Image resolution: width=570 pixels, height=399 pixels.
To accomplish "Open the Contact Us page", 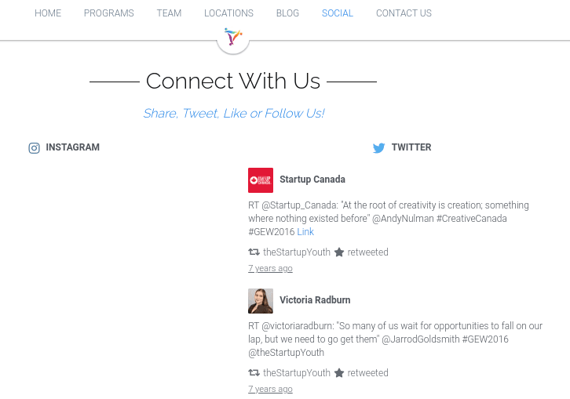I will (x=404, y=13).
